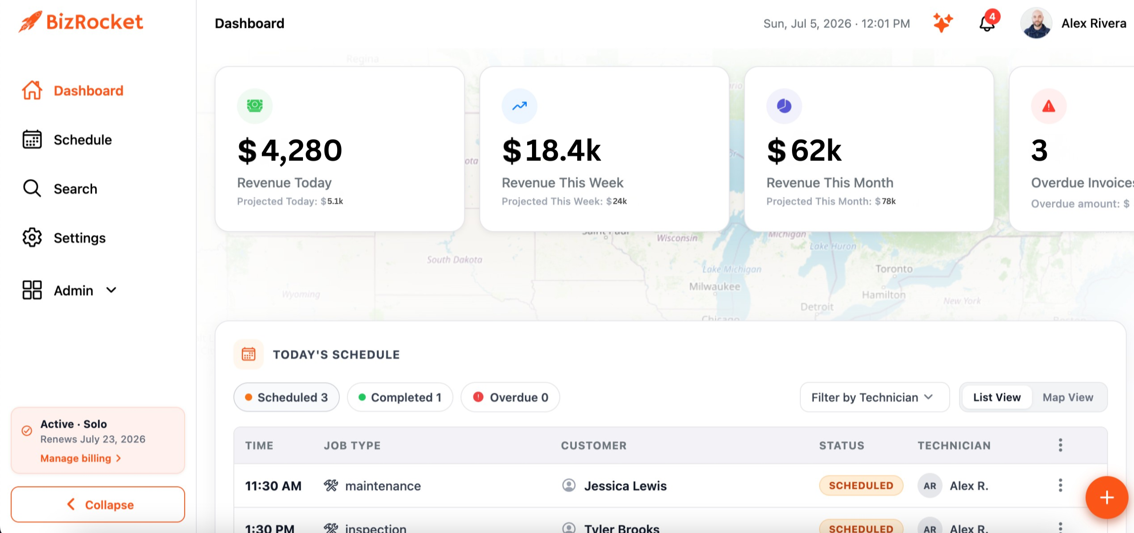Click the notification count badge 4

tap(992, 16)
